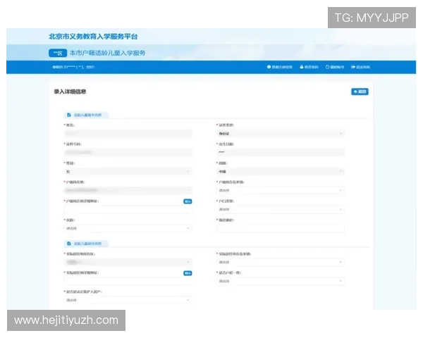Click blue hint button beside 实际居住地详细地址
This screenshot has height=338, width=423.
(188, 273)
